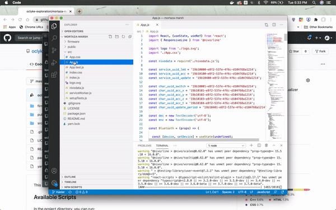Click the Star button on GitHub page
The image size is (336, 210).
pos(294,51)
